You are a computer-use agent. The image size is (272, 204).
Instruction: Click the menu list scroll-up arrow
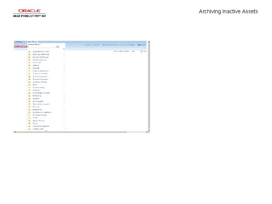pos(64,49)
